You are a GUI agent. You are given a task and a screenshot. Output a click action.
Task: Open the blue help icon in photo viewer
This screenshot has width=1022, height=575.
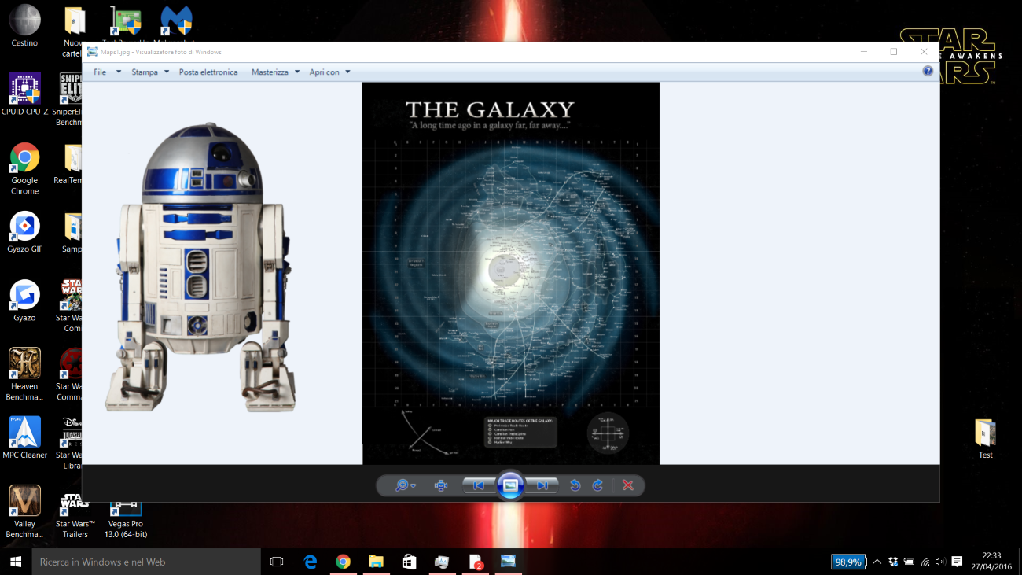[928, 72]
